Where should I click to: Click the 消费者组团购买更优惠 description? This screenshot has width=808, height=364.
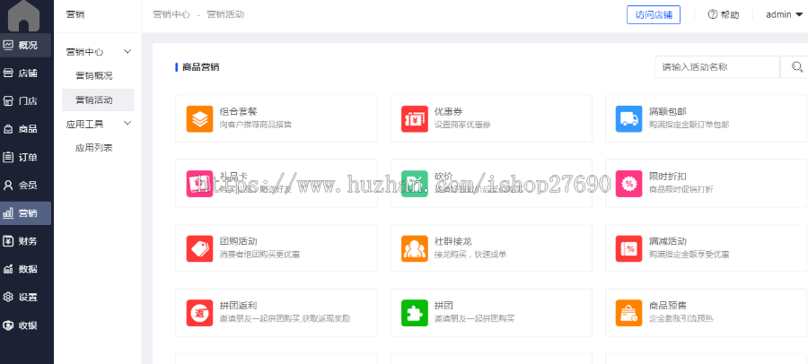[259, 255]
